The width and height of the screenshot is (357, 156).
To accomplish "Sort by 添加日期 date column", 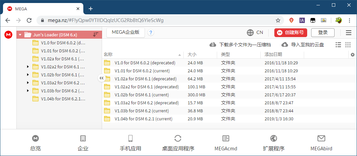I will click(x=282, y=54).
